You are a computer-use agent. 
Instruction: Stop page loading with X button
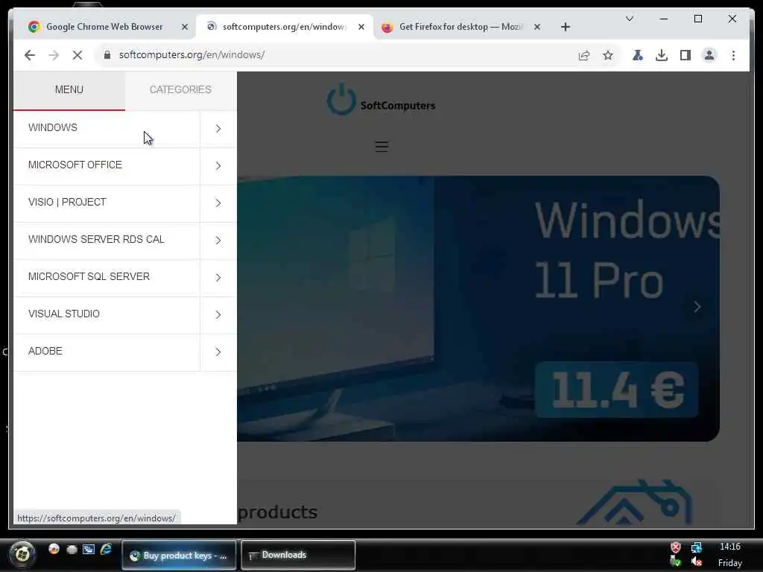(x=77, y=55)
